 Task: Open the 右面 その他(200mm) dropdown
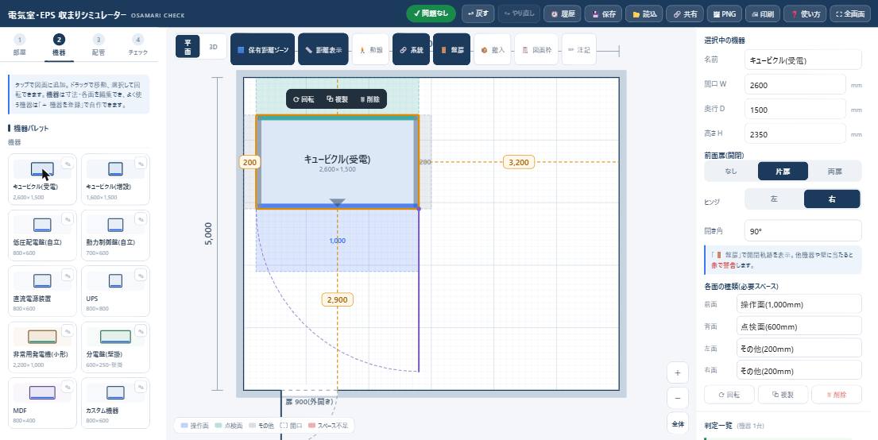tap(799, 370)
